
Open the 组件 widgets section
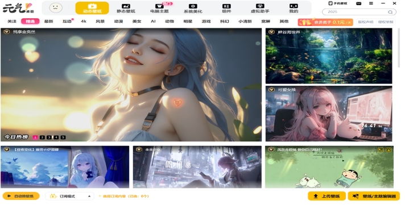[226, 9]
